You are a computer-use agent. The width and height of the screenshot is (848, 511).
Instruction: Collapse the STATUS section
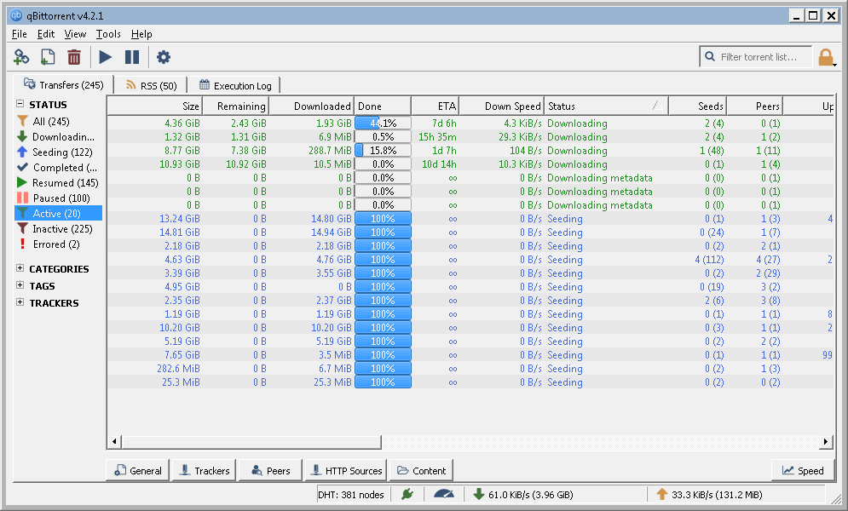[20, 104]
